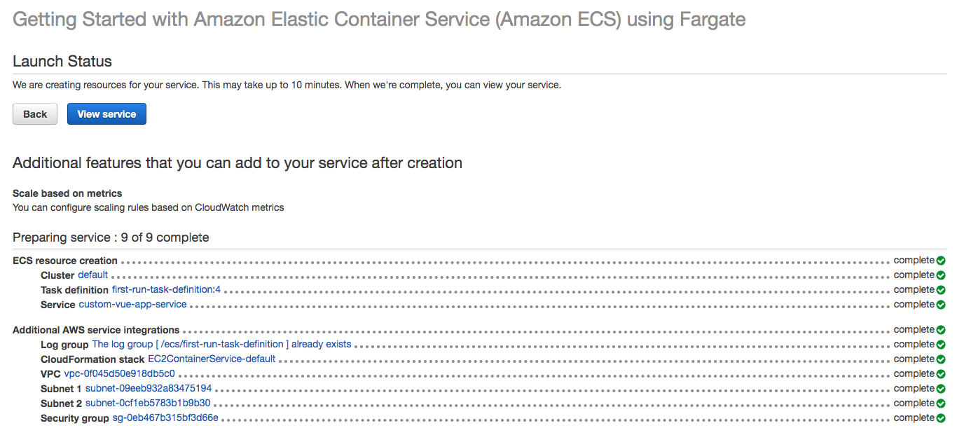Click the Subnet 1 complete checkmark icon
971x442 pixels.
coord(941,389)
